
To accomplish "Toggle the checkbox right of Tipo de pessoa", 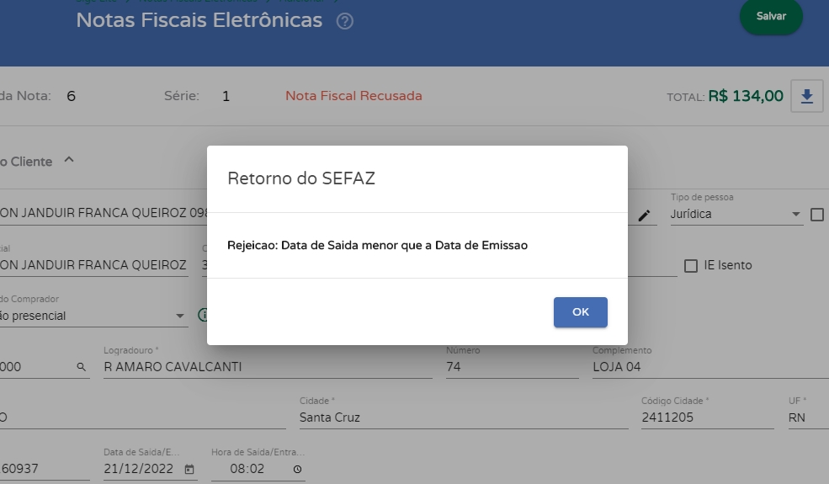I will click(x=817, y=215).
